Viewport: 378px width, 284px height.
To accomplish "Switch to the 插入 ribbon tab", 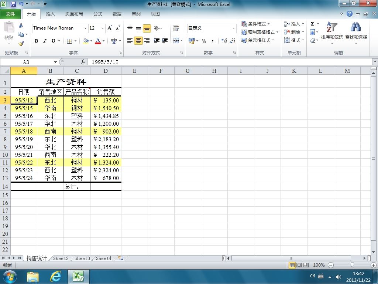I will [50, 14].
